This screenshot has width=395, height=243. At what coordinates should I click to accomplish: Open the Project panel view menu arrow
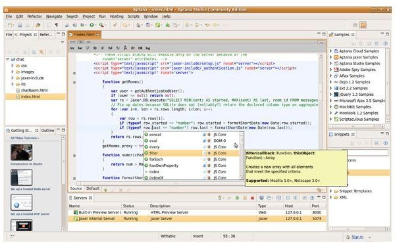[63, 43]
